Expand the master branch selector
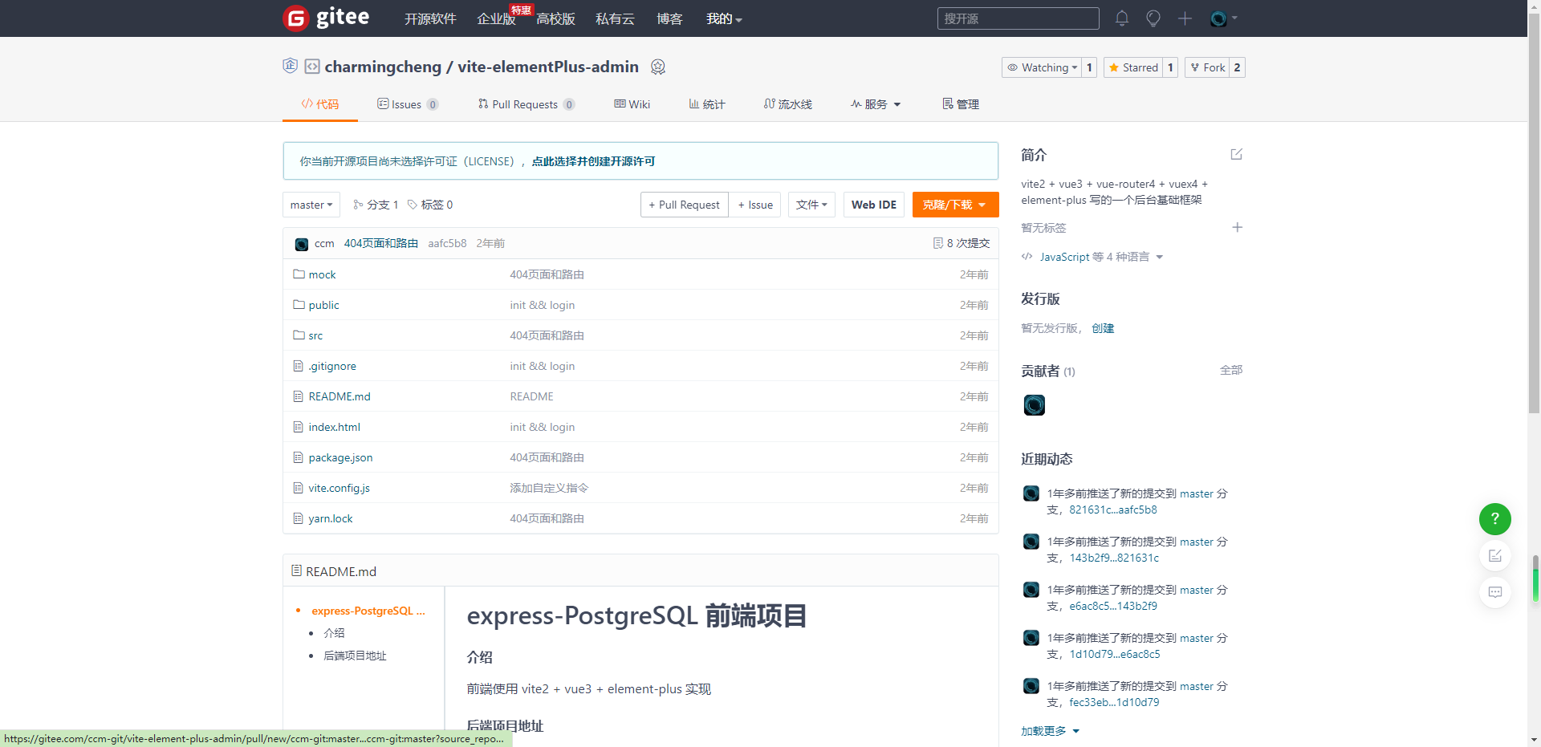 [311, 205]
